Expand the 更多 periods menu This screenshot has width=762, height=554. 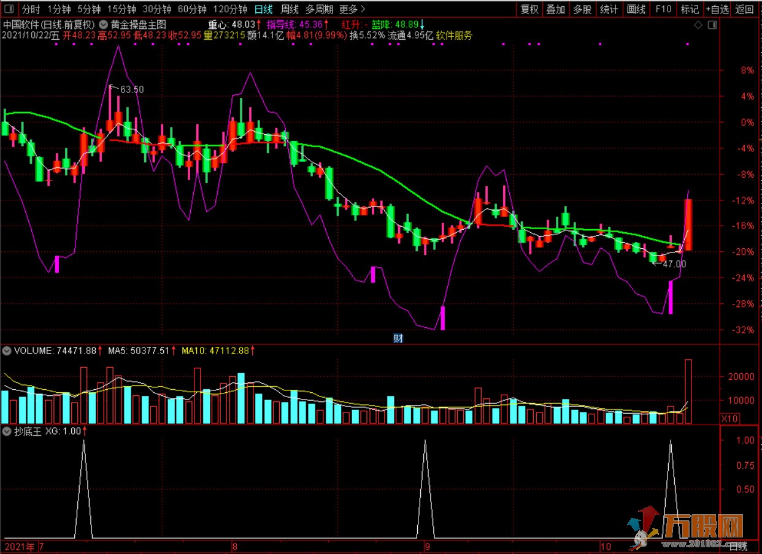coord(352,9)
